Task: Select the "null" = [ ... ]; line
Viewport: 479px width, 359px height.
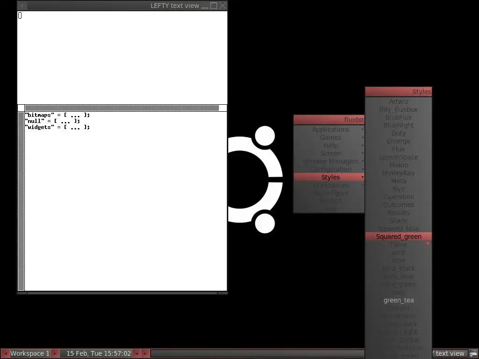Action: tap(52, 121)
